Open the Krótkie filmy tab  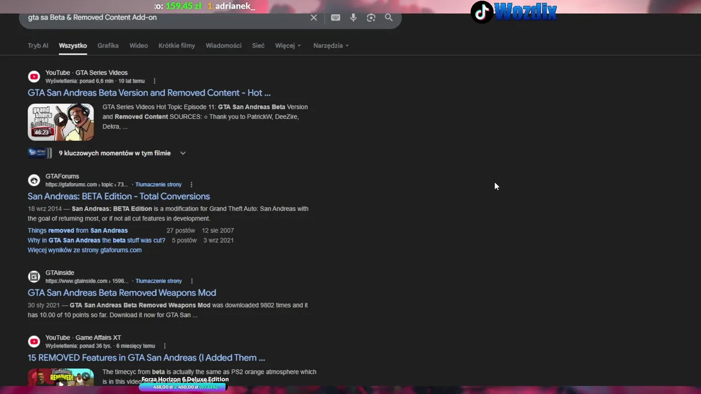176,45
